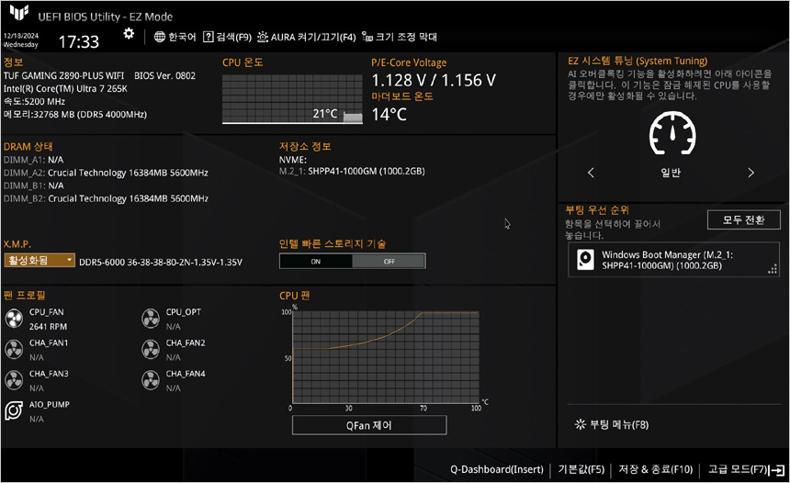Turn Intel Rapid Storage Technology ON
The height and width of the screenshot is (483, 790).
point(316,261)
